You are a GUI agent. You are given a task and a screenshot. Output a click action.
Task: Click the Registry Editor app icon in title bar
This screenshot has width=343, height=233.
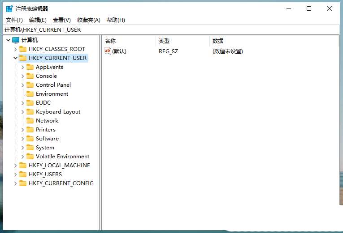[x=9, y=9]
